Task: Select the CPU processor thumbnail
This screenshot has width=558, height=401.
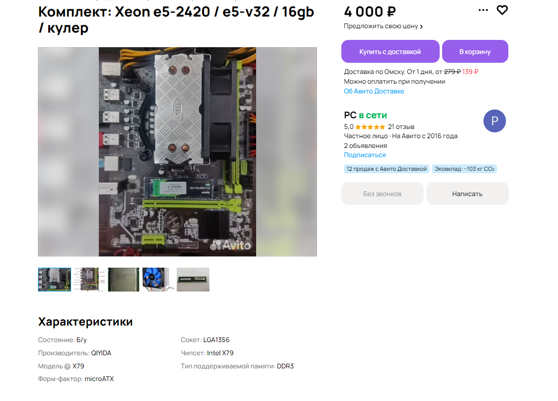Action: (124, 280)
